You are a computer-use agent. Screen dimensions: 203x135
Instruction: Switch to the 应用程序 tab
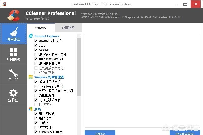tap(68, 28)
